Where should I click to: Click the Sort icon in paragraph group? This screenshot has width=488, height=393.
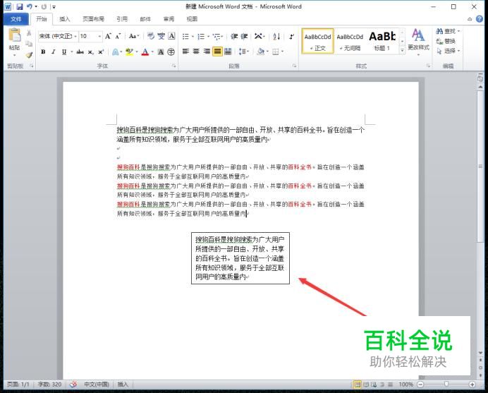pyautogui.click(x=276, y=36)
